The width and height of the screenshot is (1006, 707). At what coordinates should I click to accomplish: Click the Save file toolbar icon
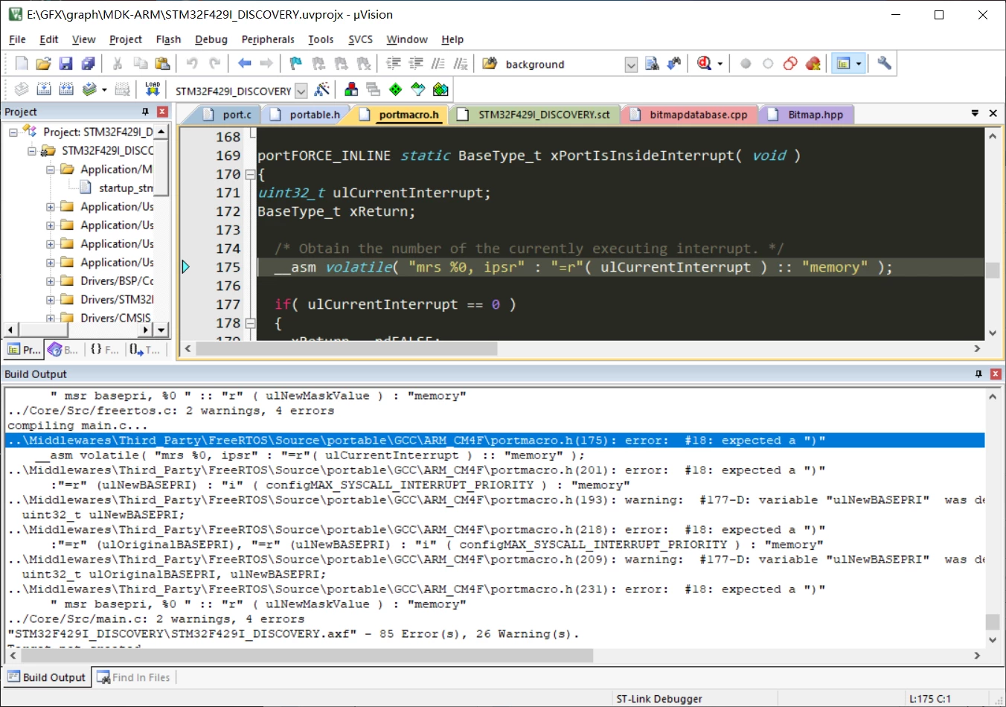65,64
